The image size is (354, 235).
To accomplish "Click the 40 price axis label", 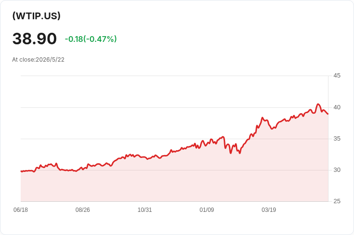I will pyautogui.click(x=337, y=107).
